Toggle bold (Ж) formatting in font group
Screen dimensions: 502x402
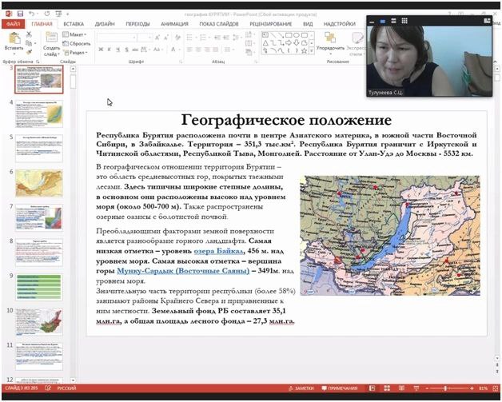[101, 50]
